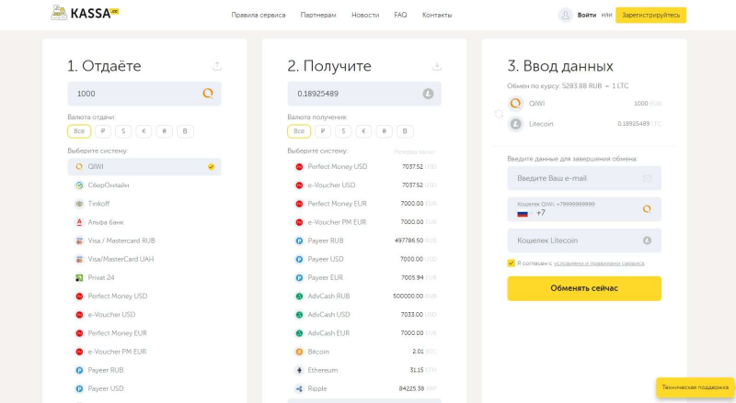Select the dollar filter under Валюта отдачи
Image resolution: width=736 pixels, height=403 pixels.
click(x=123, y=131)
